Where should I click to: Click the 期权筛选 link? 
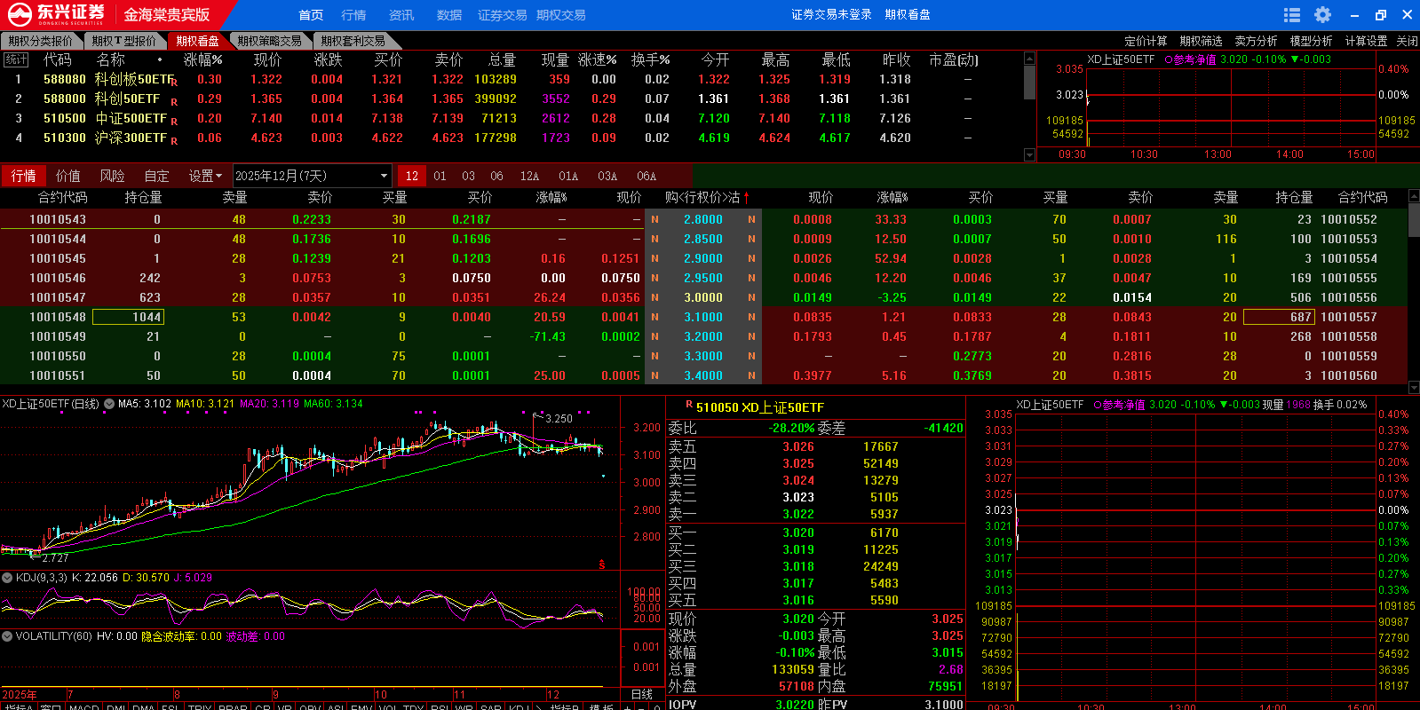(1201, 41)
